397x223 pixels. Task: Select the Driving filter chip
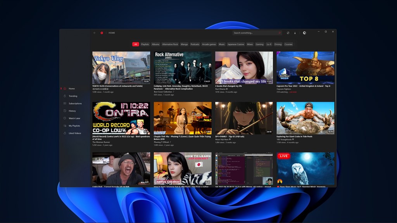click(x=278, y=44)
